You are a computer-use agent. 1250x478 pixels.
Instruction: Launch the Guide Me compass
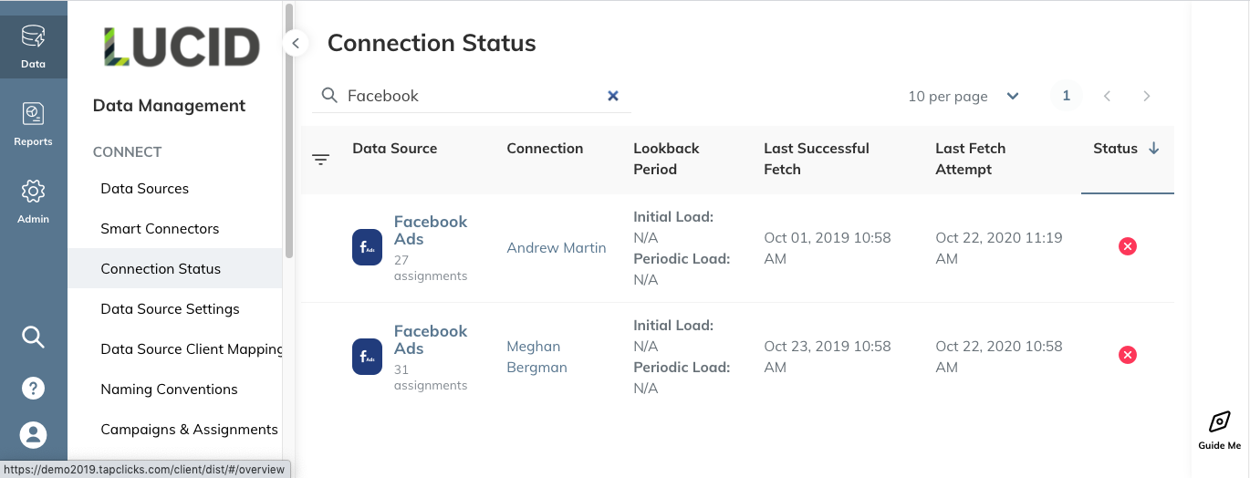point(1219,431)
